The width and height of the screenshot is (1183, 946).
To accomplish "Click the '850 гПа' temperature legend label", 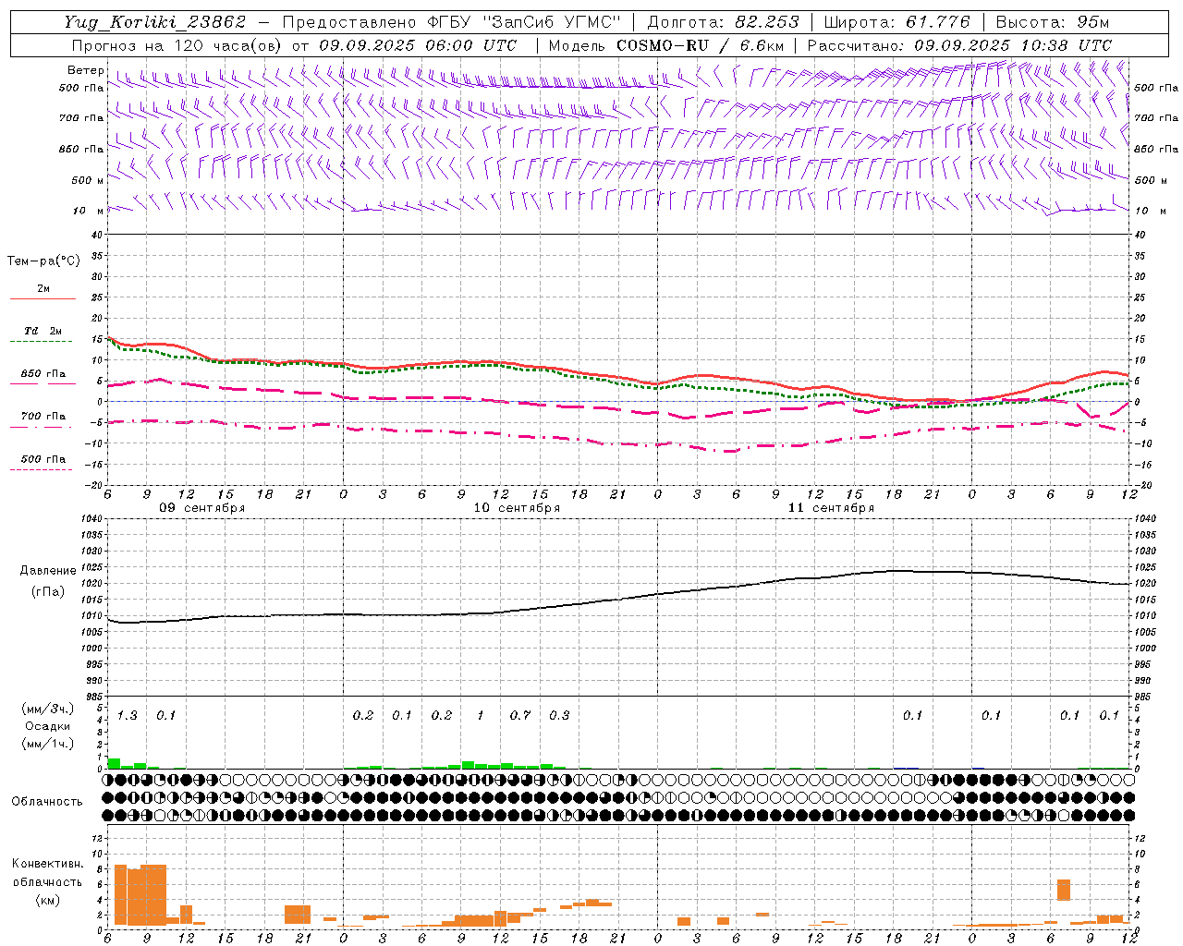I will tap(43, 374).
